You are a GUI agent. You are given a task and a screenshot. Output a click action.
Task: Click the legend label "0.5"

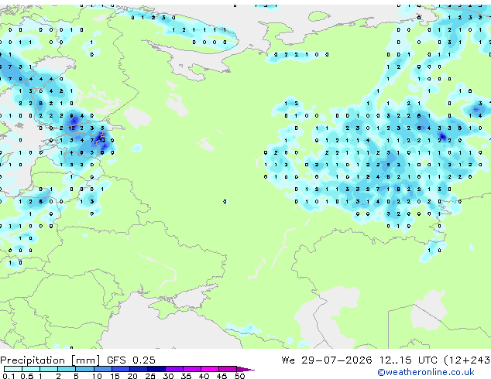(26, 376)
